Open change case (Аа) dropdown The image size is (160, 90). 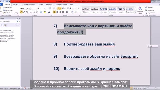45,8
